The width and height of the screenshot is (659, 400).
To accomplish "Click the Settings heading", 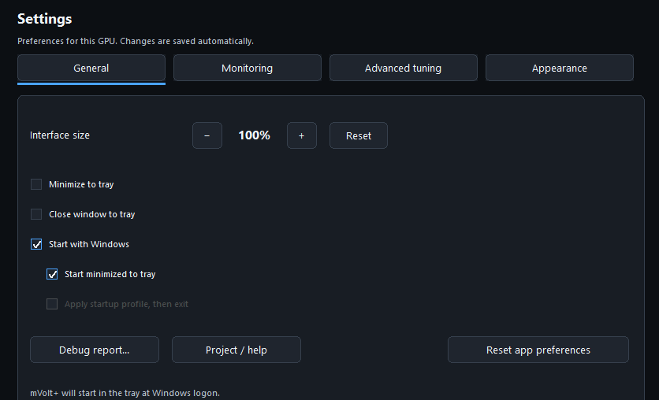I will pos(45,19).
